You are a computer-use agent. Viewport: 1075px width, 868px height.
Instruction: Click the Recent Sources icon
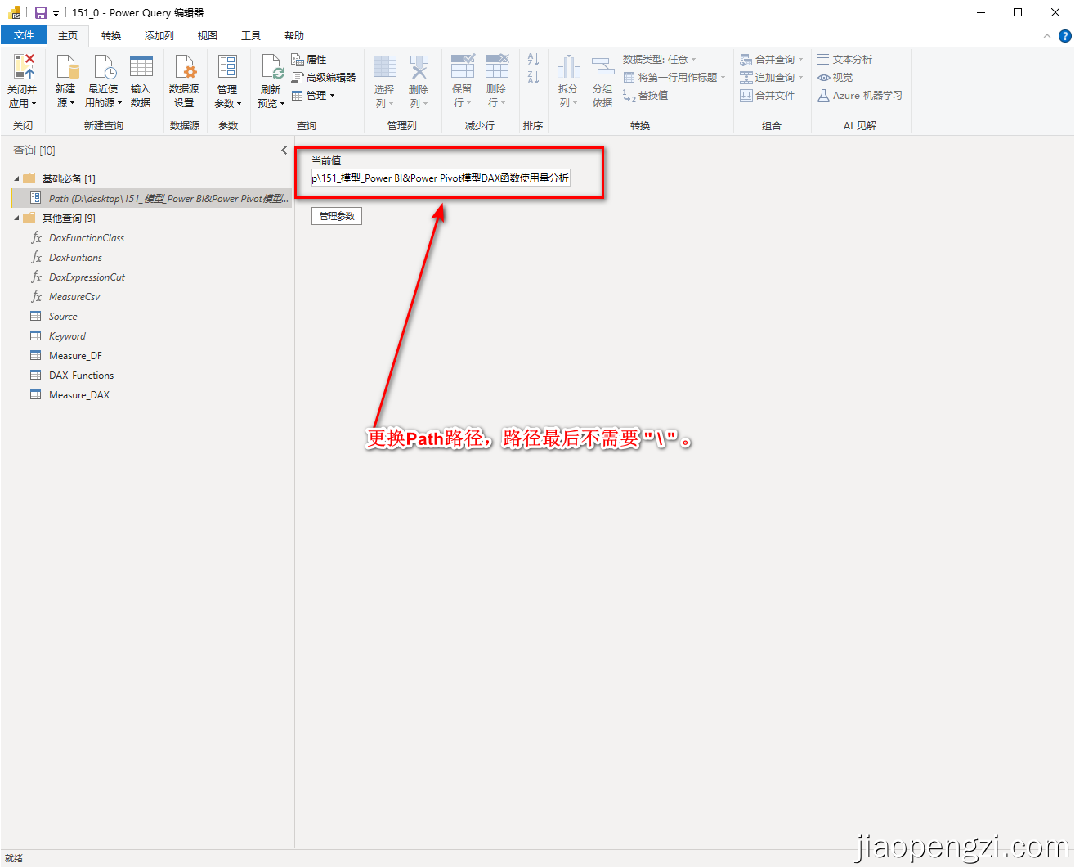point(105,66)
